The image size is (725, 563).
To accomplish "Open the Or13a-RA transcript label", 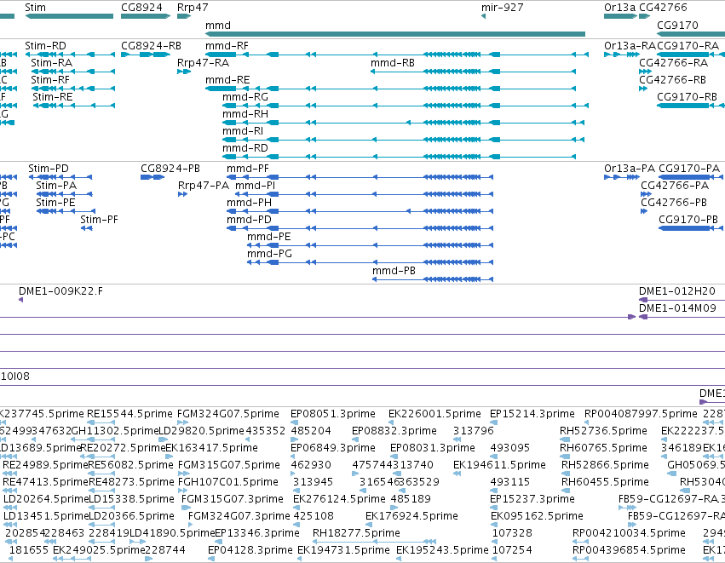I will (x=630, y=46).
